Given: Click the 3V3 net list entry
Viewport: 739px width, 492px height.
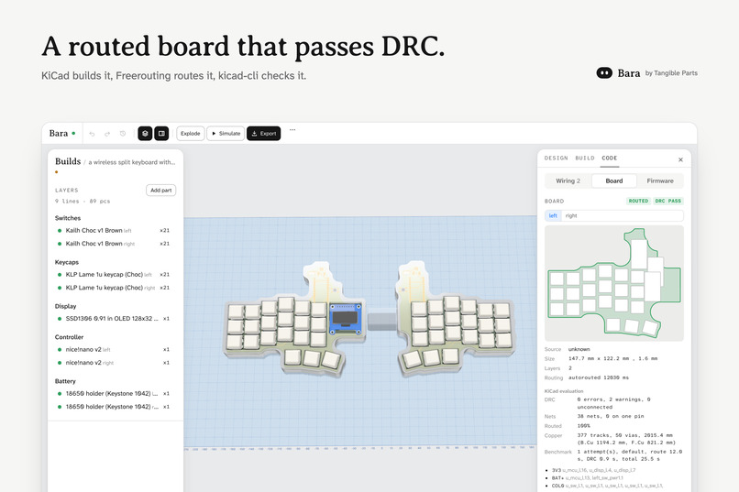Looking at the screenshot, I should 593,470.
